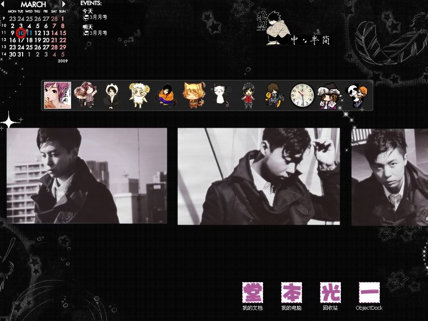The image size is (428, 321).
Task: Select March 11 on the calendar
Action: tap(29, 33)
